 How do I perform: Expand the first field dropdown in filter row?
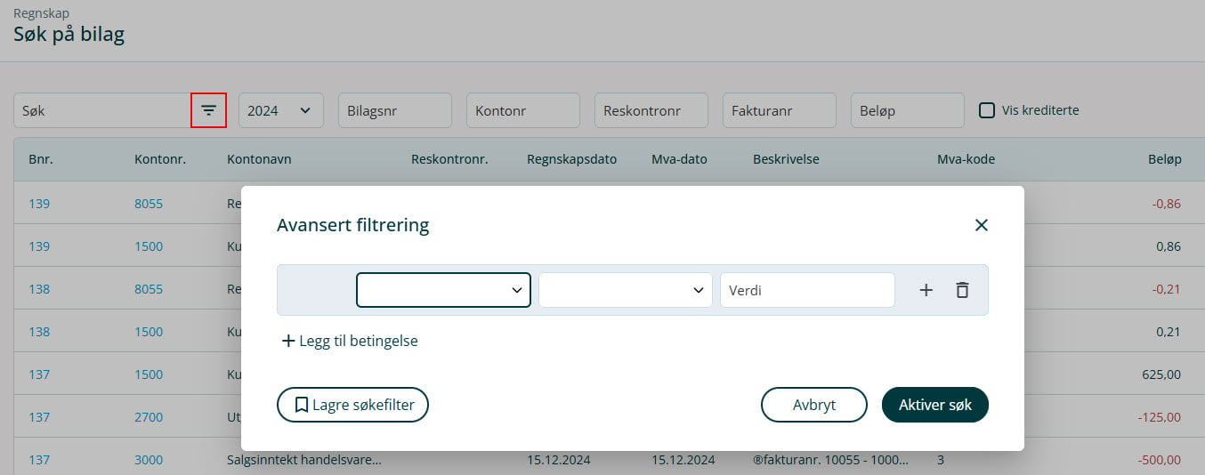pos(443,290)
